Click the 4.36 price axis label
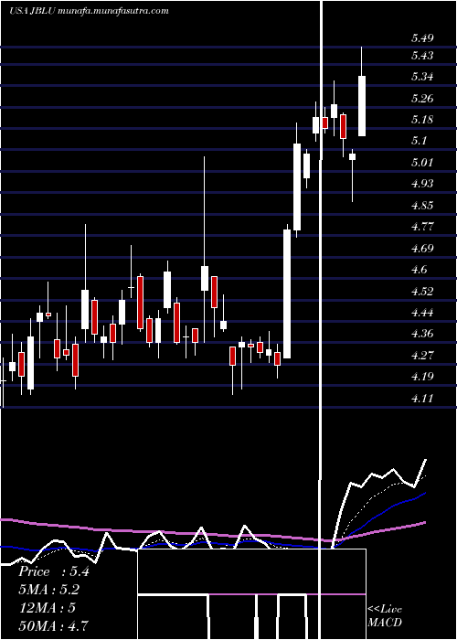The image size is (457, 640). click(x=422, y=334)
